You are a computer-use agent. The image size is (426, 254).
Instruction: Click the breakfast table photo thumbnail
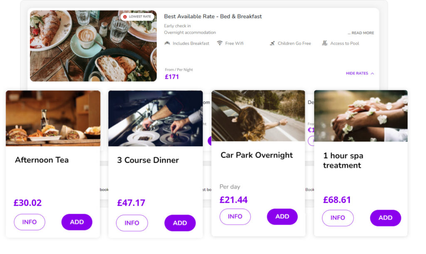[93, 46]
